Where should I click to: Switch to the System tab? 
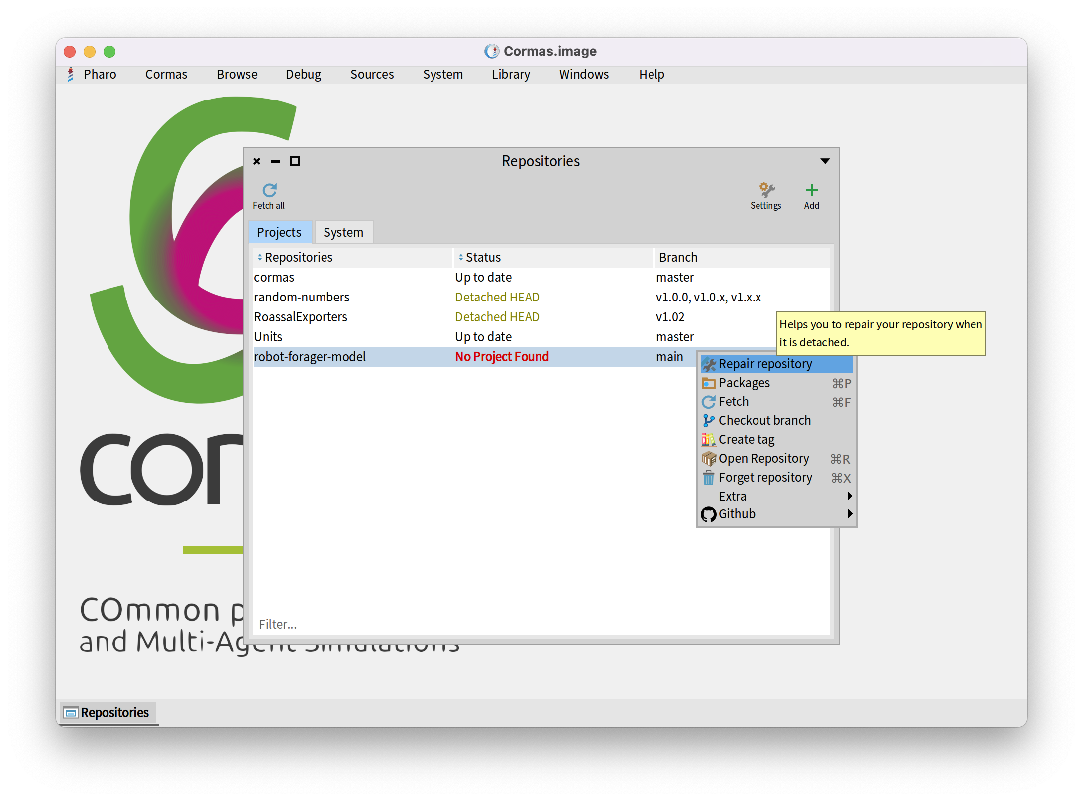pyautogui.click(x=343, y=233)
